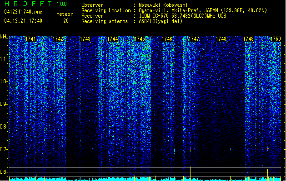Click the file name 0412211740.png
This screenshot has height=181, width=286.
(x=23, y=12)
